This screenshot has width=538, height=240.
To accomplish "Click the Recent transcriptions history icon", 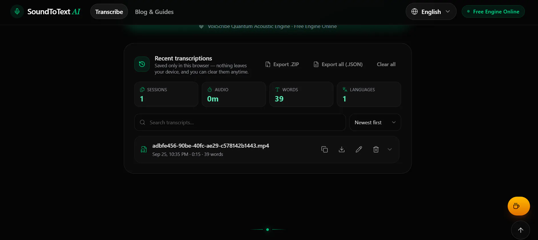I will pos(142,64).
